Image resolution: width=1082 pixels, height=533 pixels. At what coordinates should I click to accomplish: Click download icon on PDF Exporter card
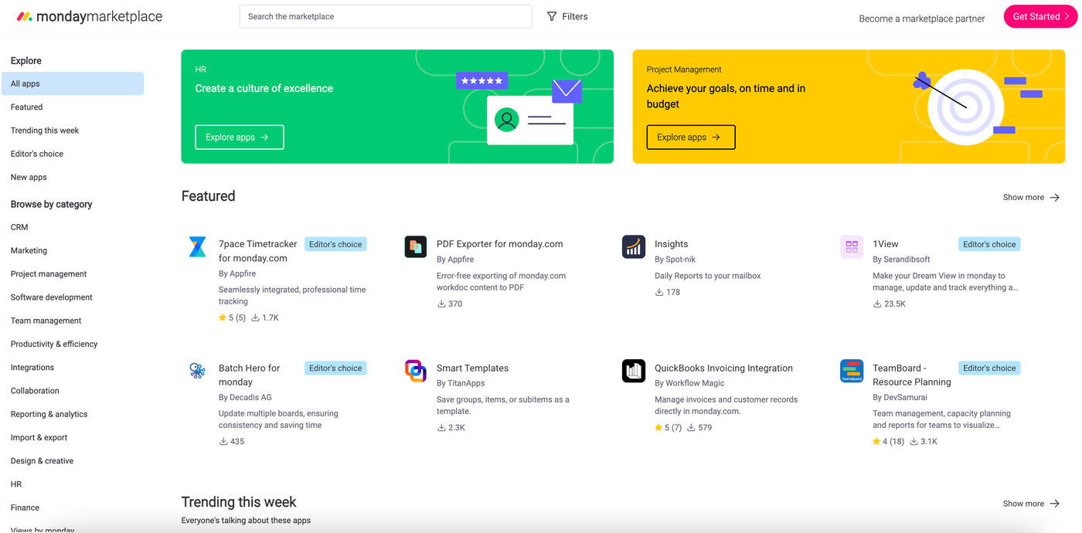441,304
